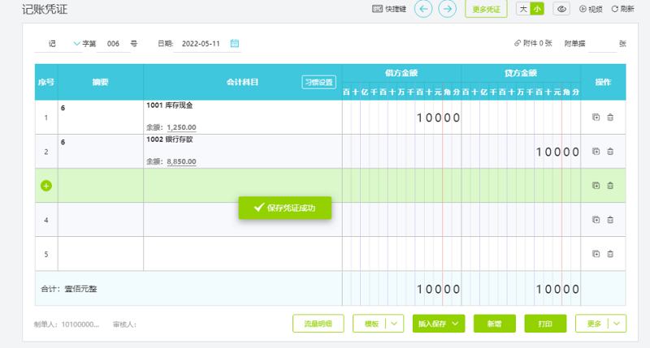Click the insert icon on row 5

tap(596, 254)
